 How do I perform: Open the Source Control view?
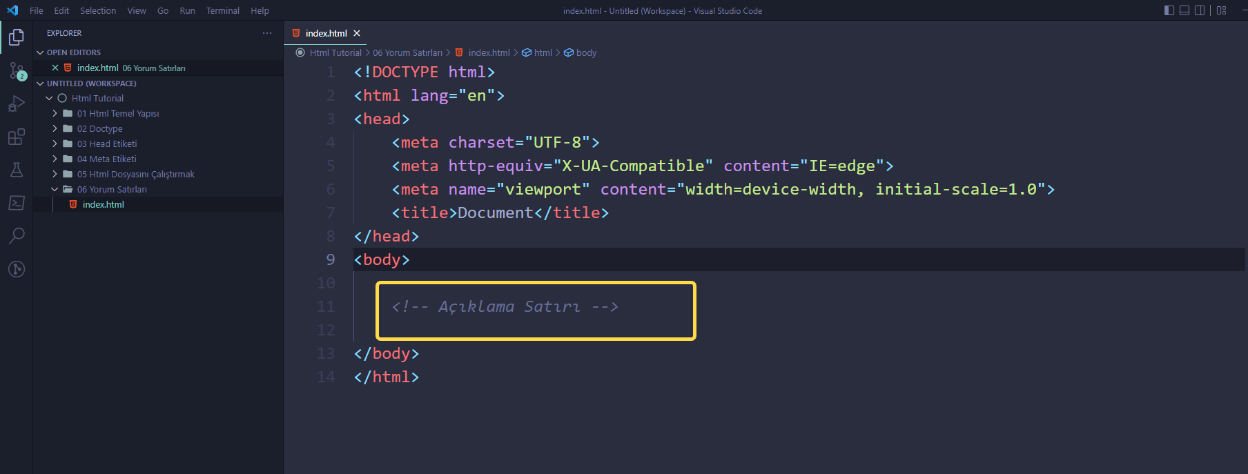[x=16, y=70]
